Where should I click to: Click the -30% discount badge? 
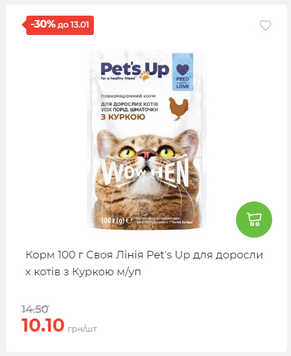[58, 25]
